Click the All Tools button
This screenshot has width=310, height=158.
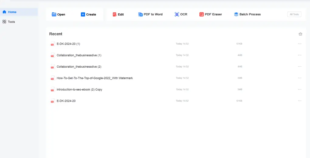294,14
